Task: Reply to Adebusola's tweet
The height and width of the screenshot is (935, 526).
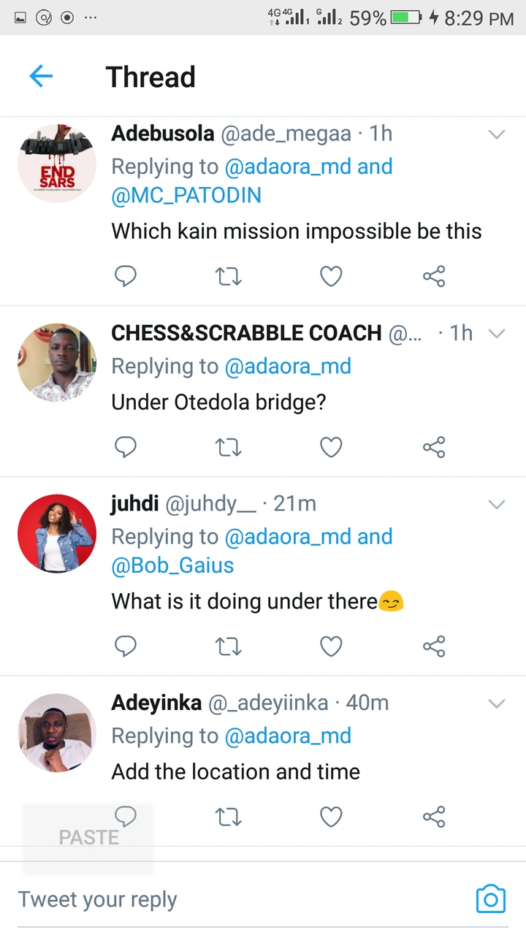Action: pos(126,276)
